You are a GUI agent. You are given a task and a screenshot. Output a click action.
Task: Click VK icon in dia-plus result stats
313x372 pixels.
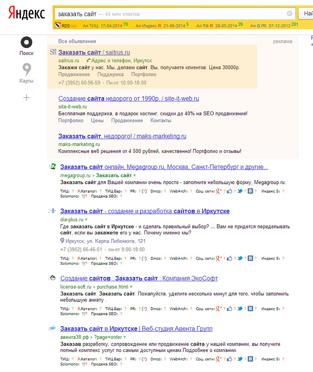click(x=250, y=258)
